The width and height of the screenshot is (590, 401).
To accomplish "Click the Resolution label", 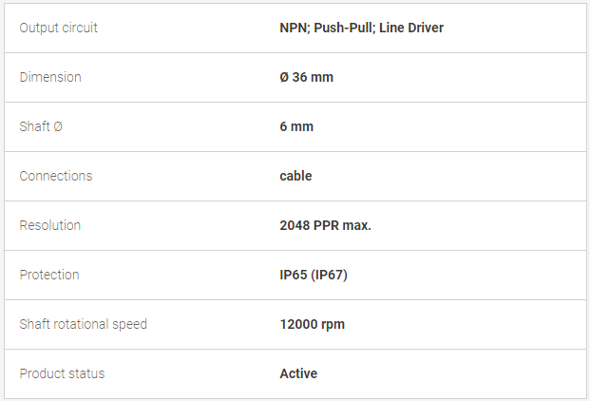I will pyautogui.click(x=50, y=225).
